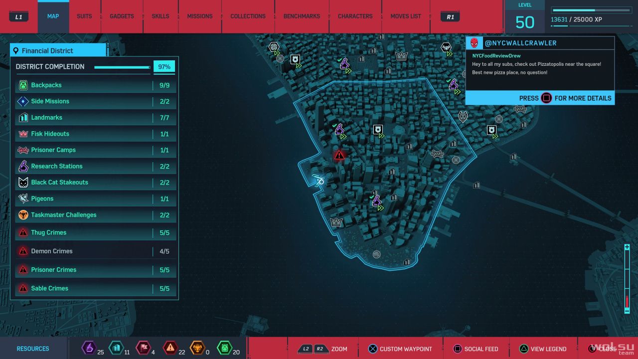Click the R1 next-tab button

(450, 16)
